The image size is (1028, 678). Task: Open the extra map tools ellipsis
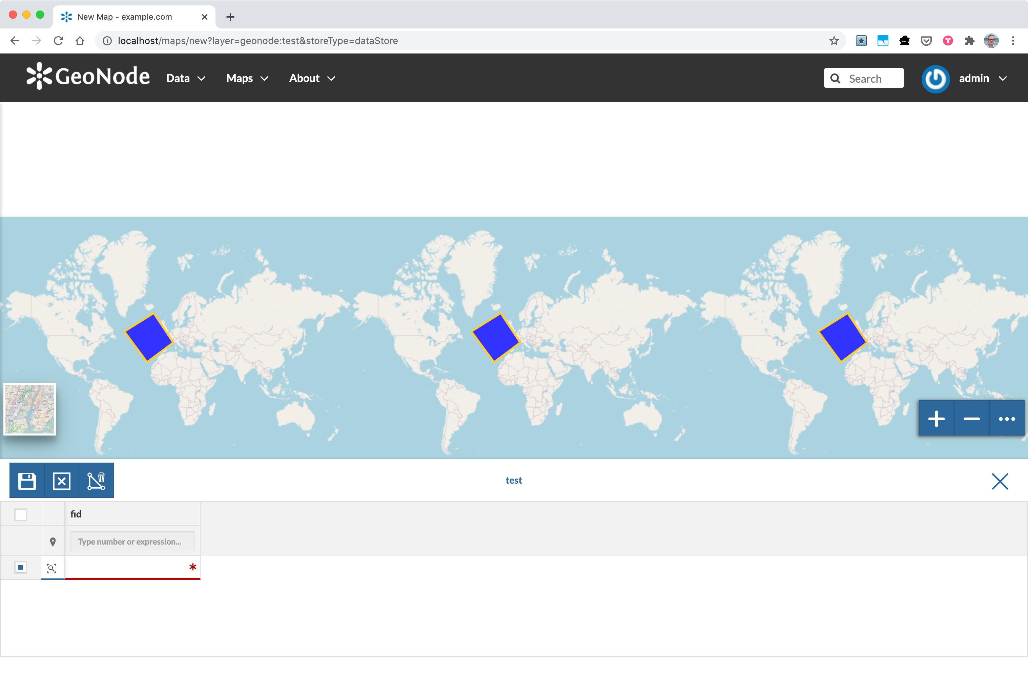[1006, 418]
